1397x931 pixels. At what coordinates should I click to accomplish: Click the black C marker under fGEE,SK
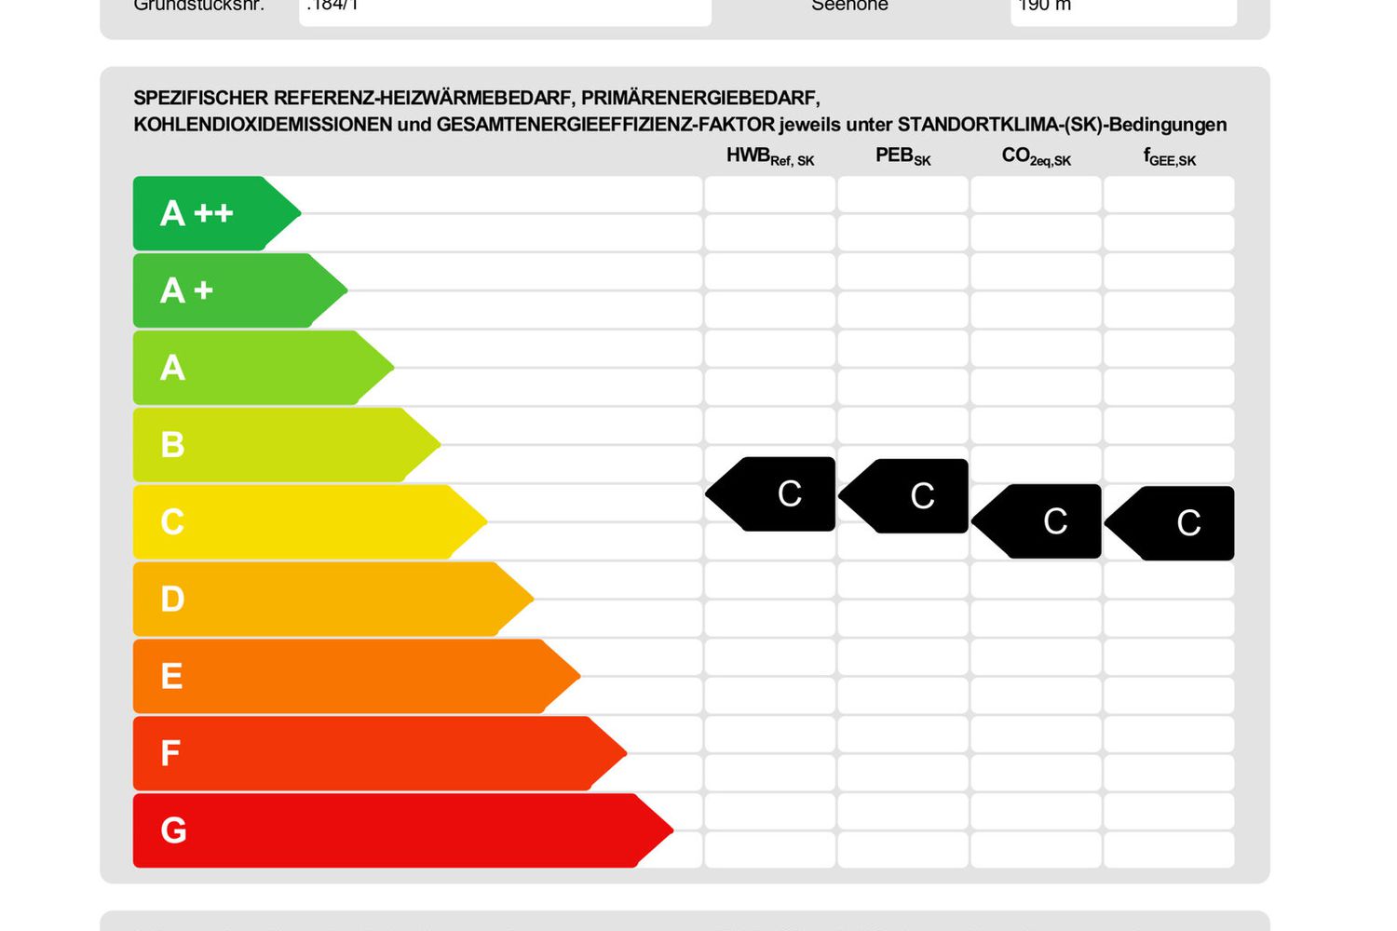[x=1171, y=523]
